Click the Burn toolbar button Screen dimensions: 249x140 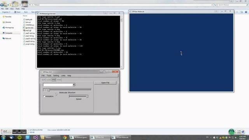point(26,12)
